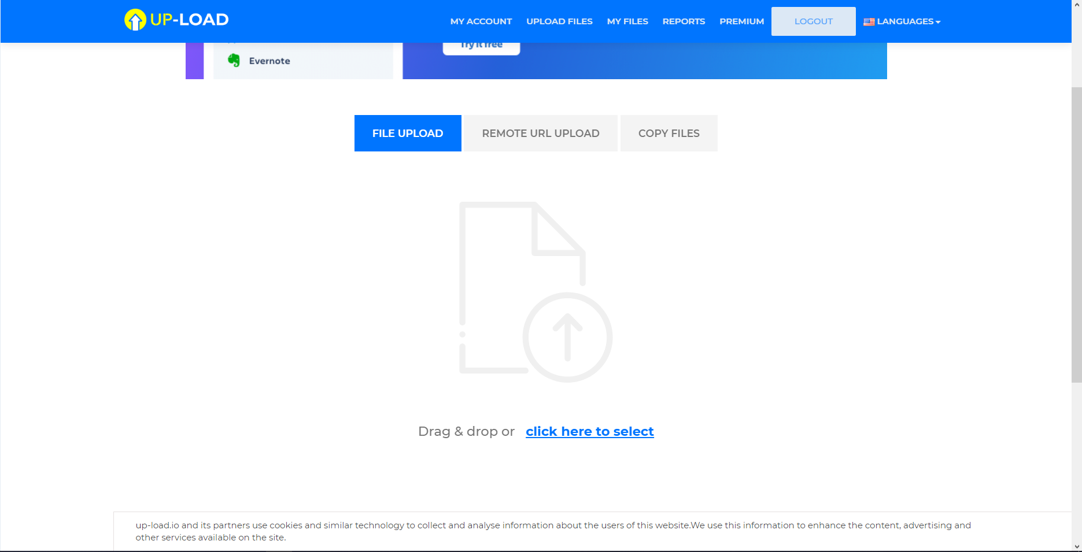Click the LOGOUT button
Image resolution: width=1082 pixels, height=552 pixels.
(x=813, y=21)
